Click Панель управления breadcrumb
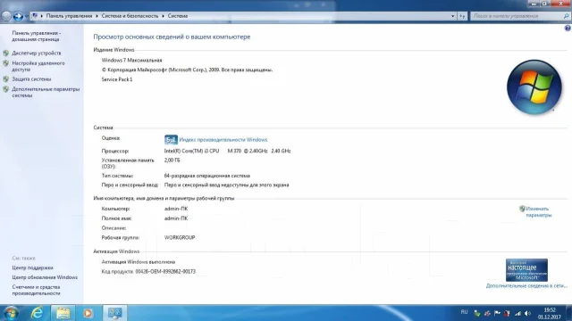This screenshot has height=321, width=572. 69,16
